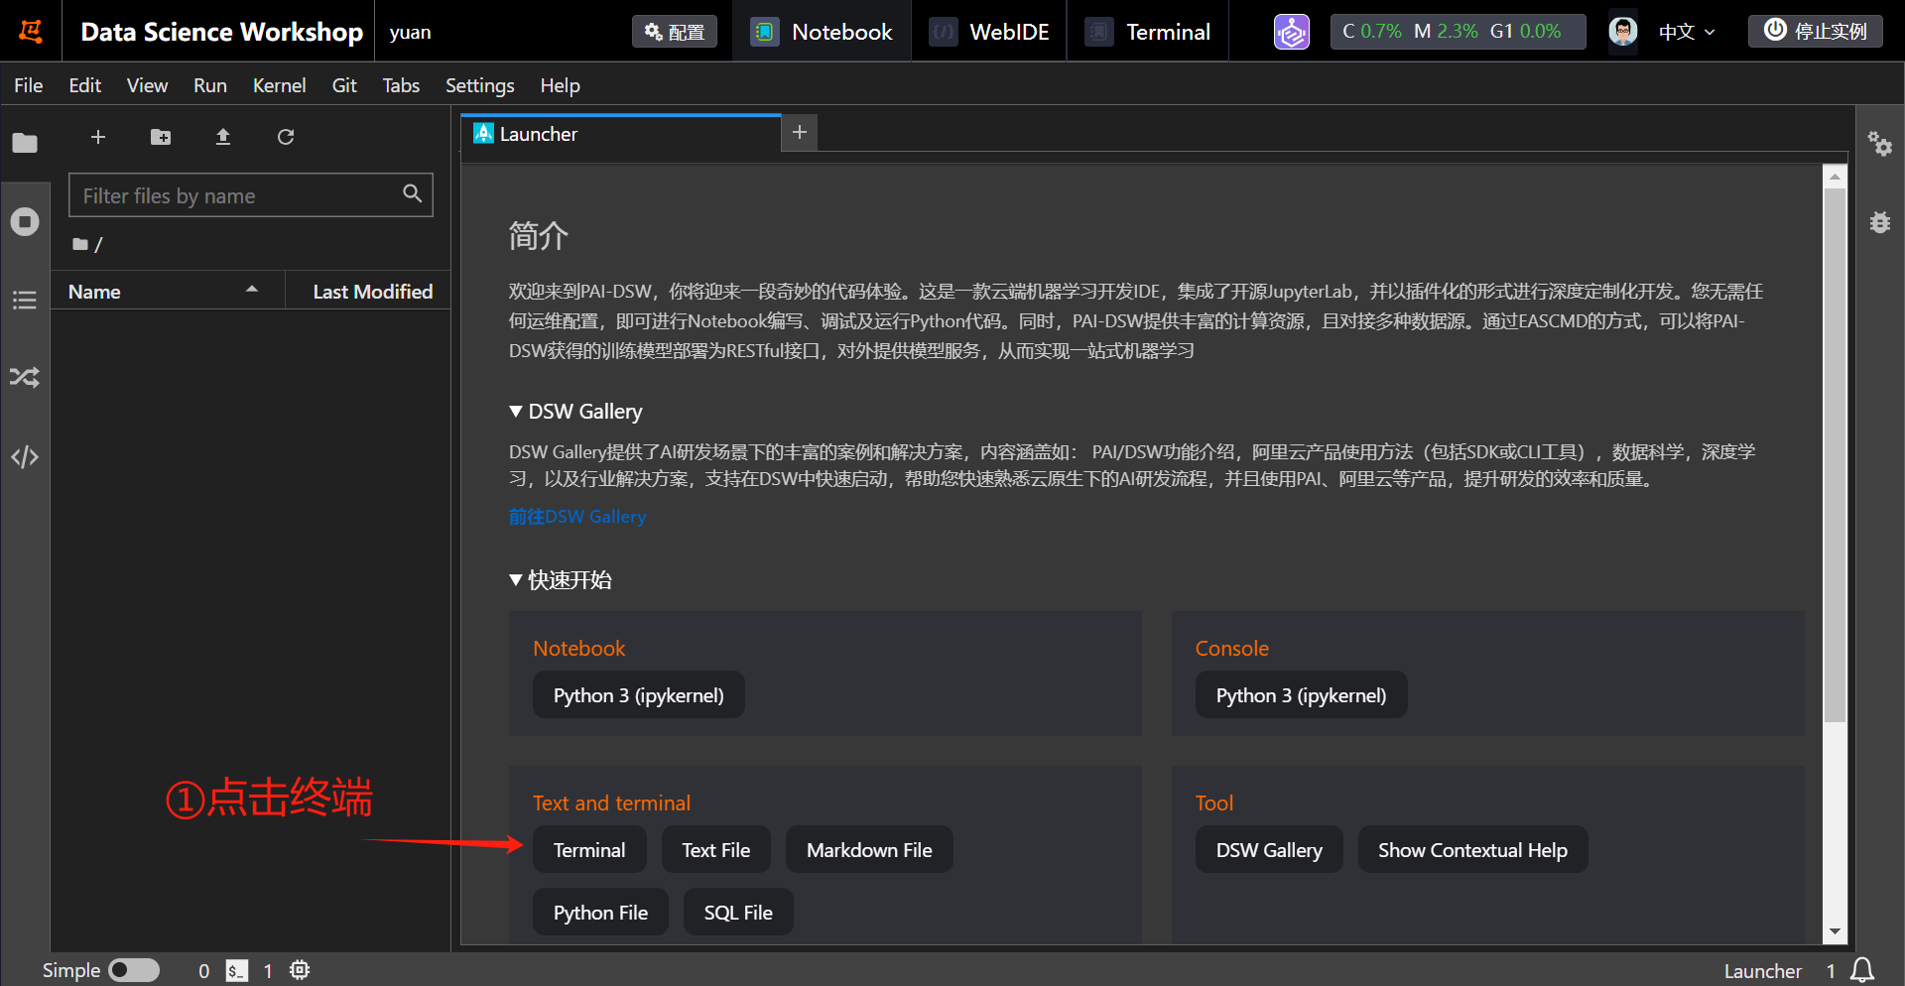The height and width of the screenshot is (986, 1905).
Task: Open the Settings menu
Action: click(479, 85)
